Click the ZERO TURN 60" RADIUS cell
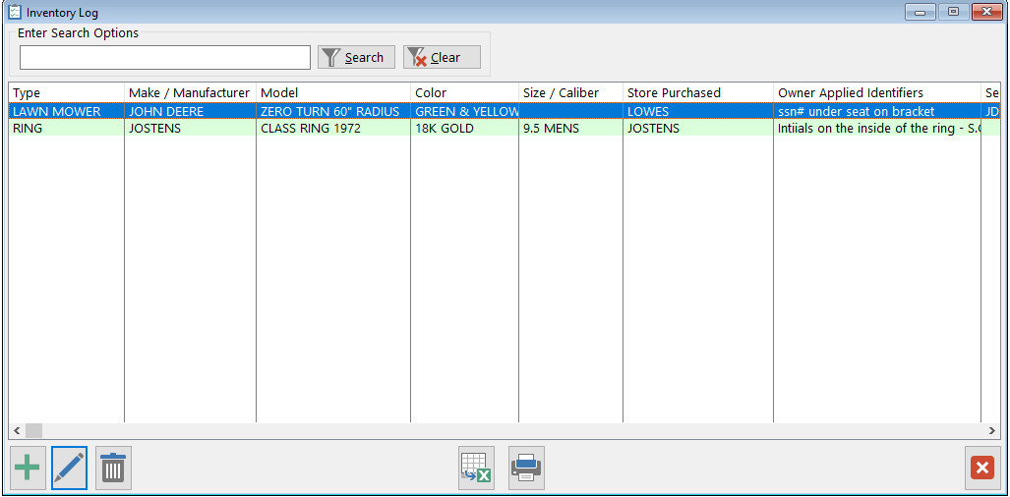The image size is (1010, 497). click(333, 112)
